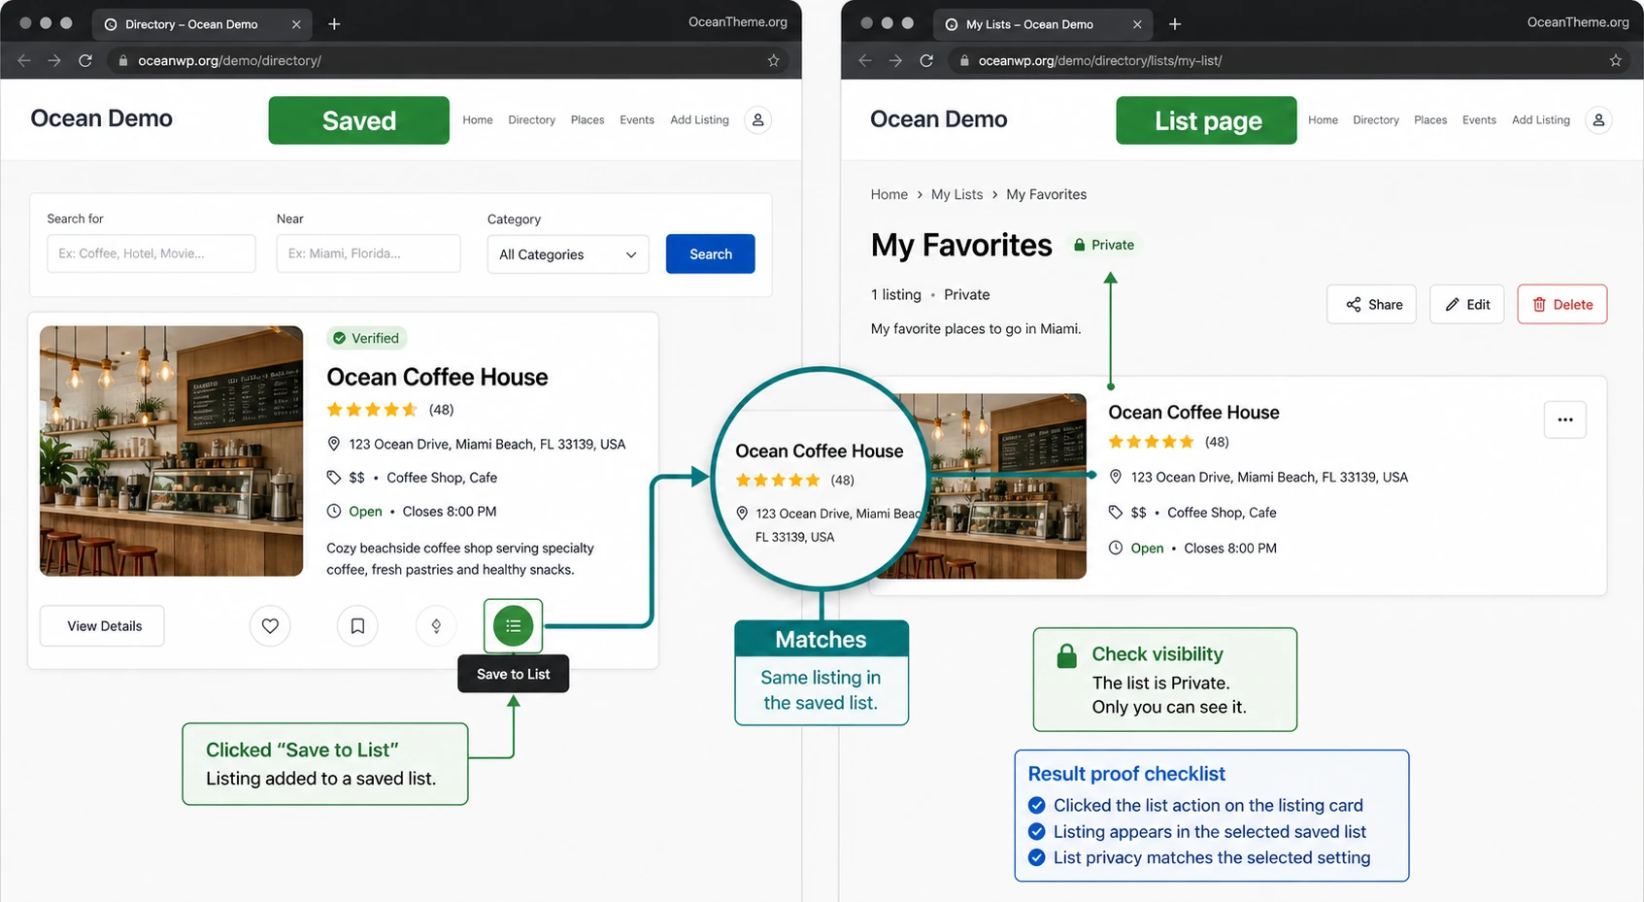
Task: Click the Verified badge on Ocean Coffee House
Action: [x=366, y=338]
